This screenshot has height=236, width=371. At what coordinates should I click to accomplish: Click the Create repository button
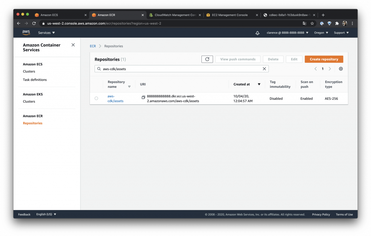coord(324,59)
